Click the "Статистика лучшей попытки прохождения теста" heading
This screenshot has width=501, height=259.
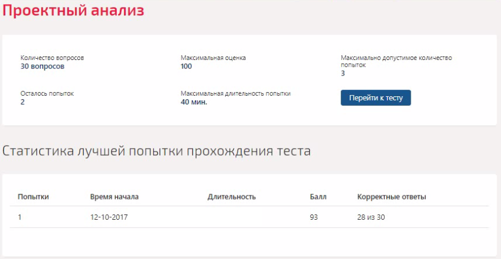tap(157, 151)
